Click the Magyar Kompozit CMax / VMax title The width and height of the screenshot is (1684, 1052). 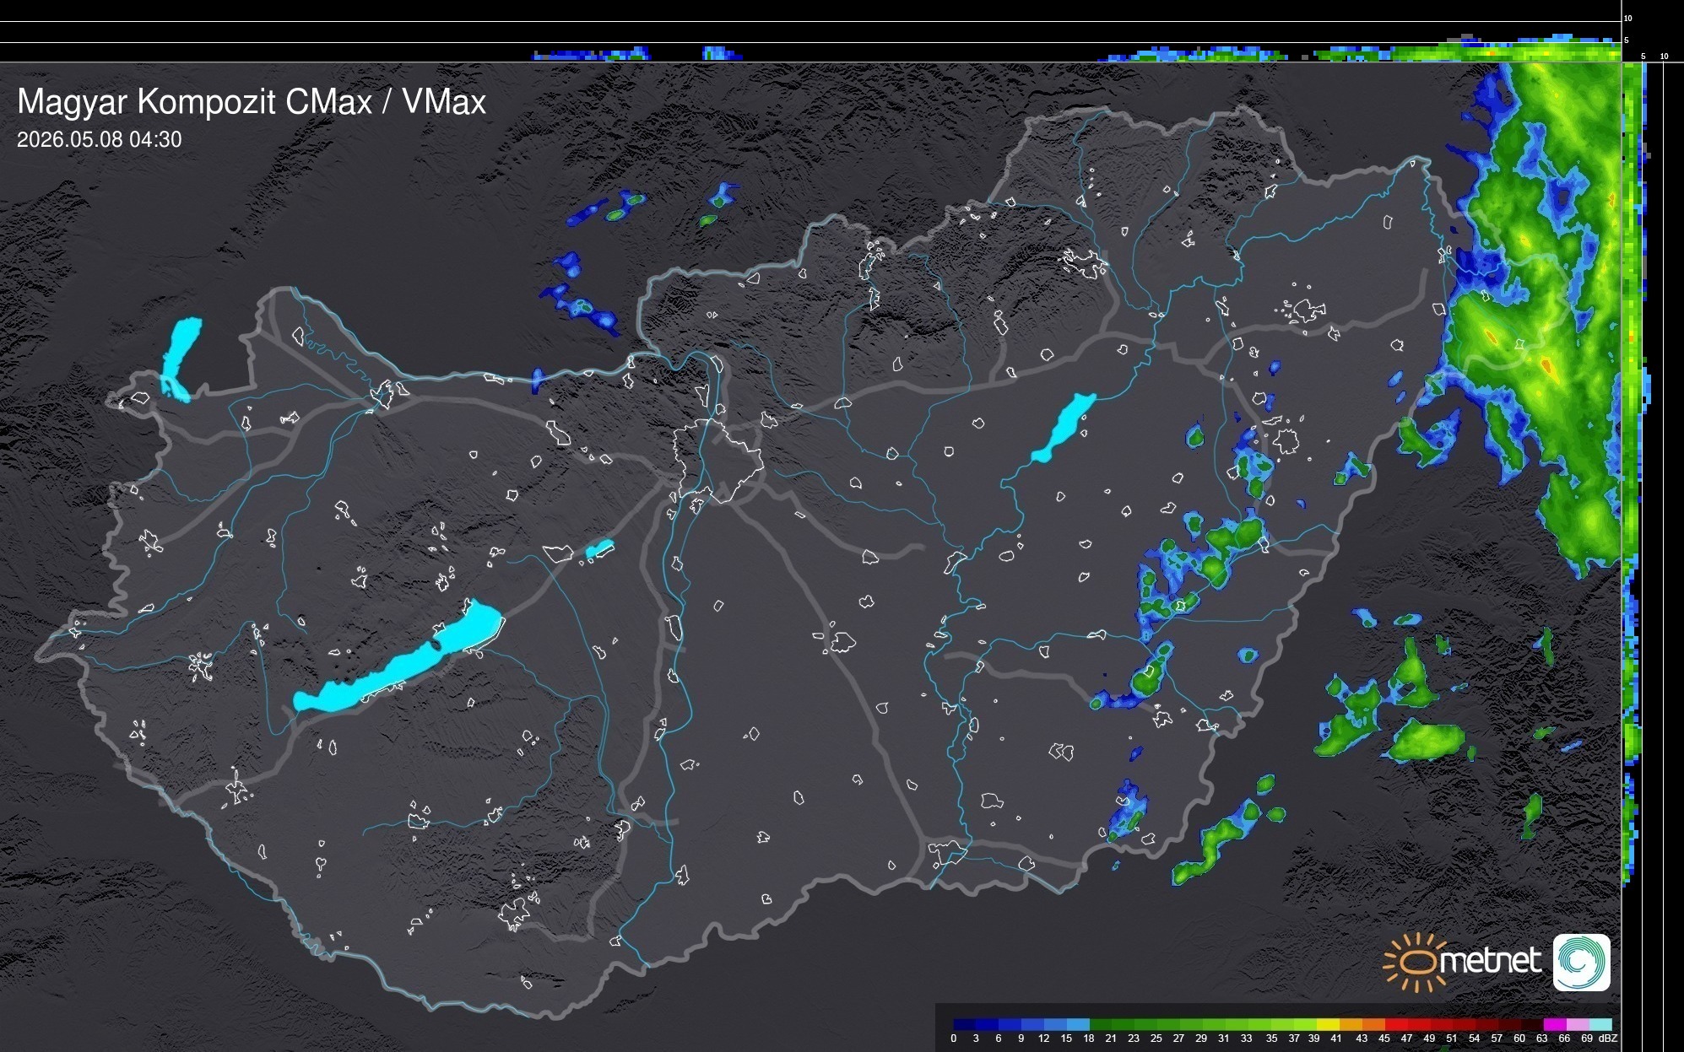[x=252, y=102]
